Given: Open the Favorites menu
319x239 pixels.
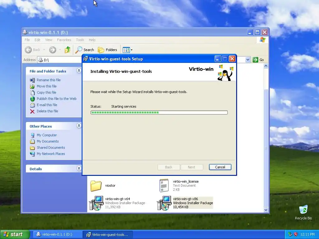Looking at the screenshot, I should pos(64,40).
